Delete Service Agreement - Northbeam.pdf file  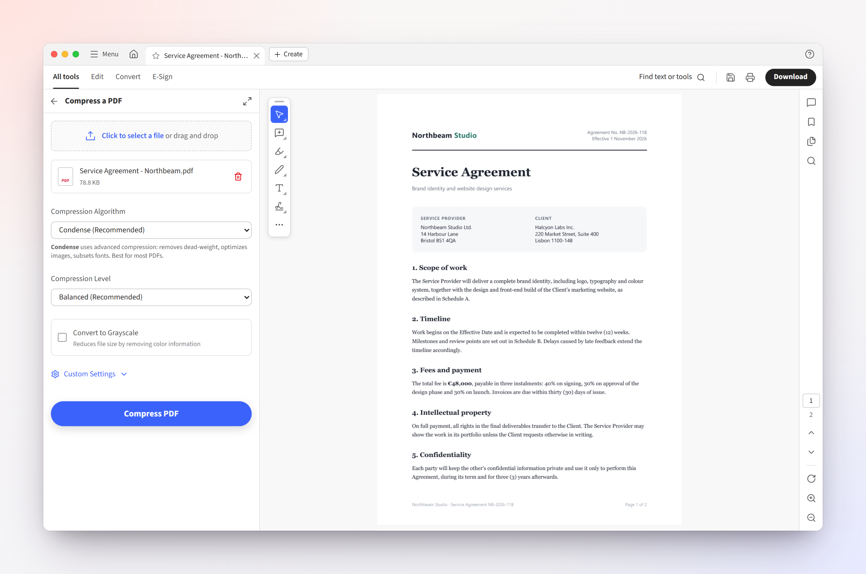[x=238, y=177]
